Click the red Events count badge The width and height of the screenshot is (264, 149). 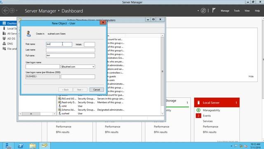click(198, 116)
